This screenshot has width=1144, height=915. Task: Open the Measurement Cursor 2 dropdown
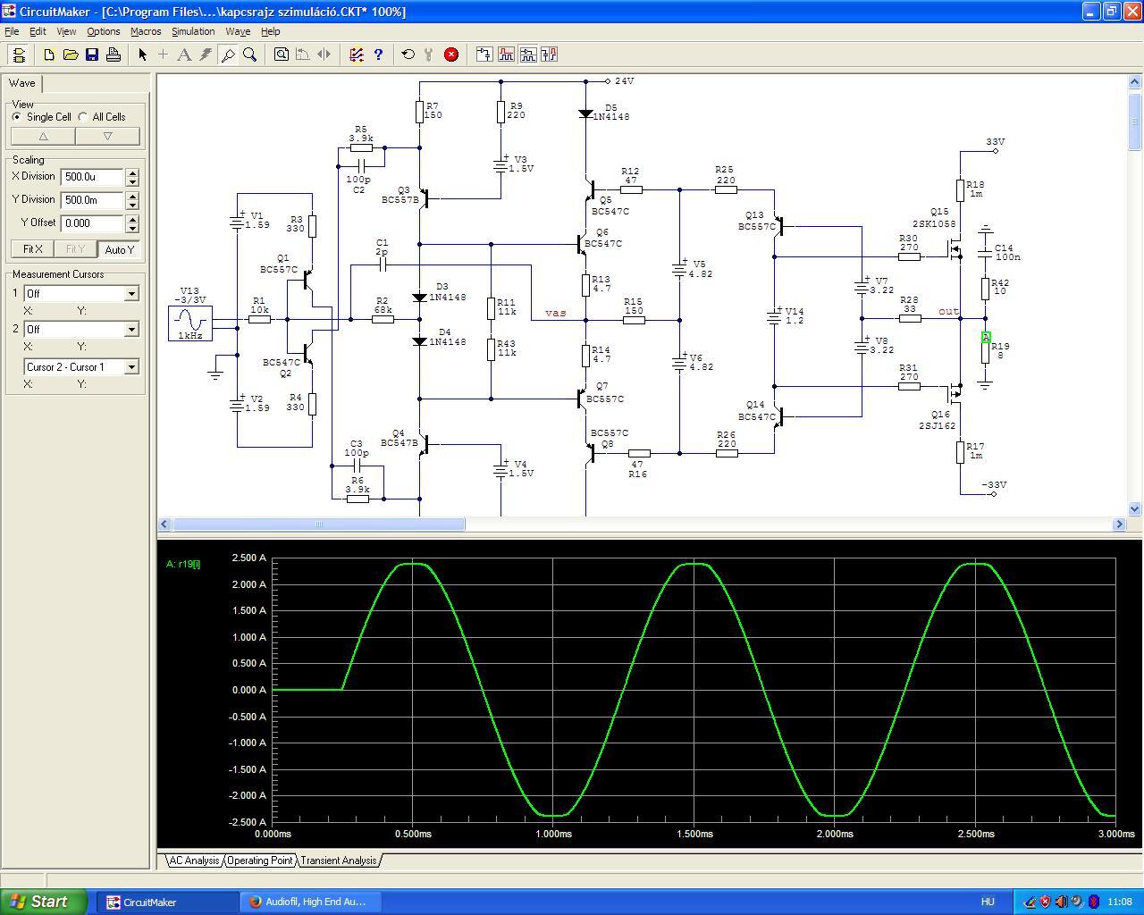[x=131, y=329]
